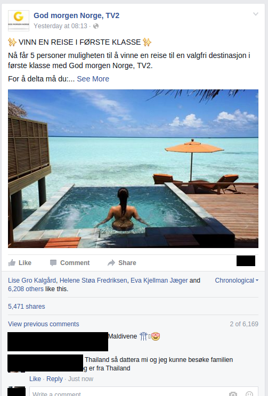The width and height of the screenshot is (268, 396).
Task: Click the Share arrow icon
Action: 111,263
